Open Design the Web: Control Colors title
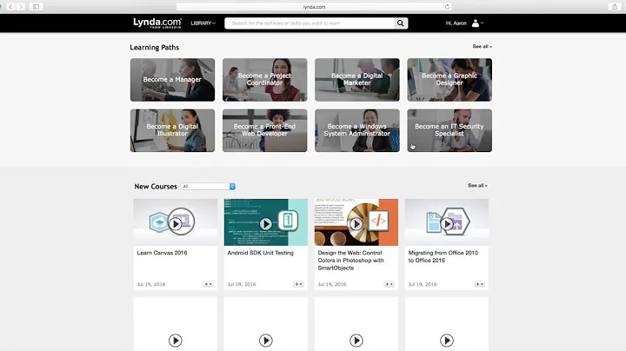 pos(351,260)
